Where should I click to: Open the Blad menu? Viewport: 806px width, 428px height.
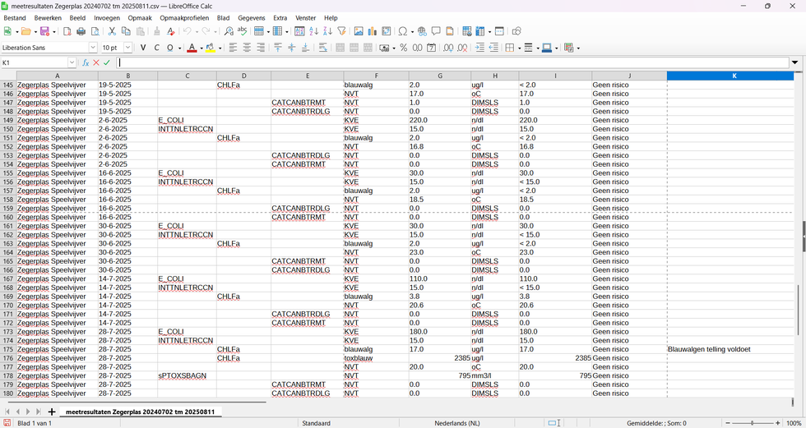click(223, 18)
